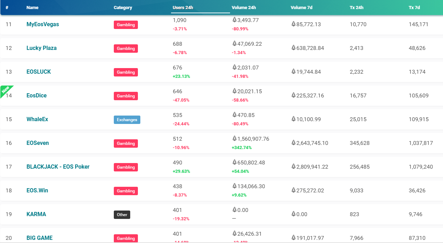Click Tx 24h value 25,015 for WhaleEx

coord(358,119)
